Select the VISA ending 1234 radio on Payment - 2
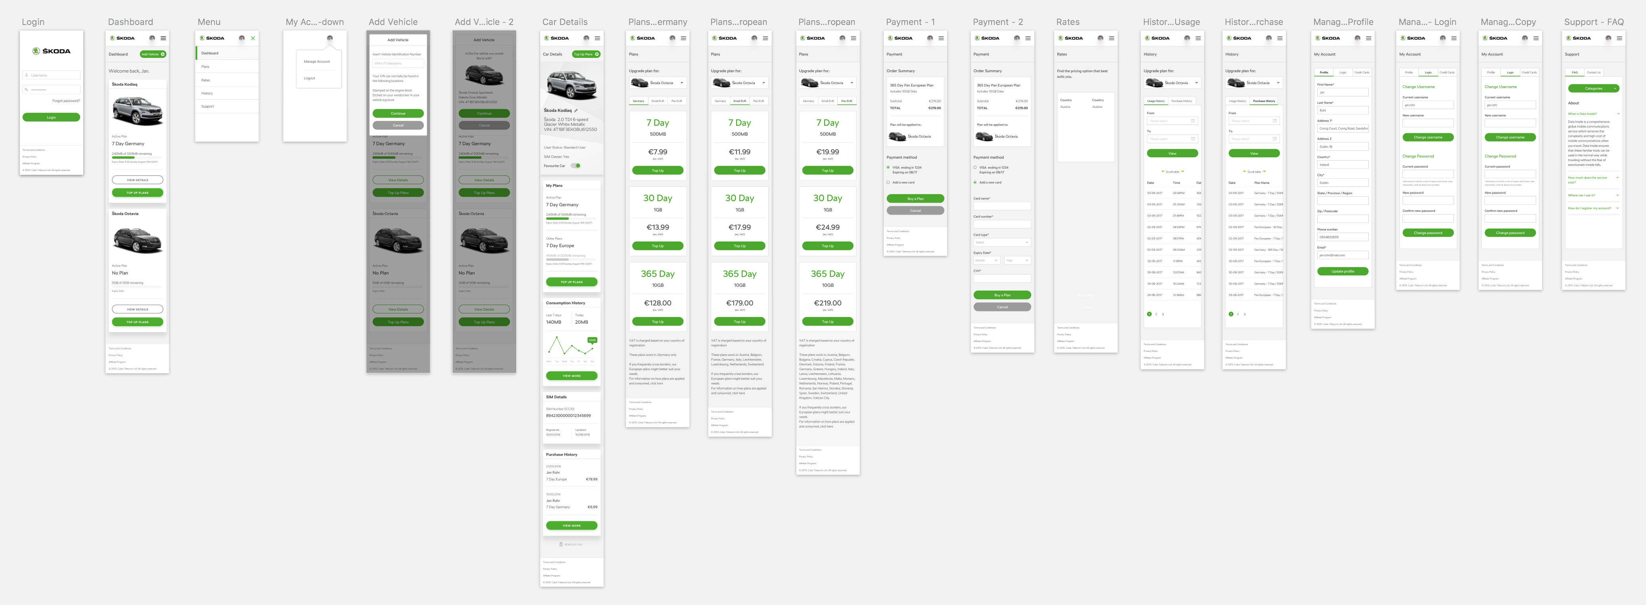This screenshot has width=1646, height=605. coord(975,167)
